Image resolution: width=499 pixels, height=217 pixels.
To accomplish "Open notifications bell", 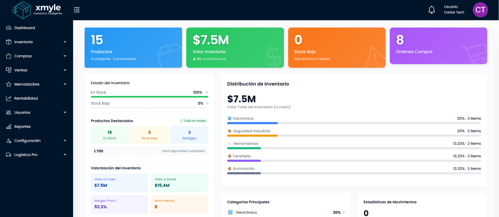I will [x=432, y=10].
